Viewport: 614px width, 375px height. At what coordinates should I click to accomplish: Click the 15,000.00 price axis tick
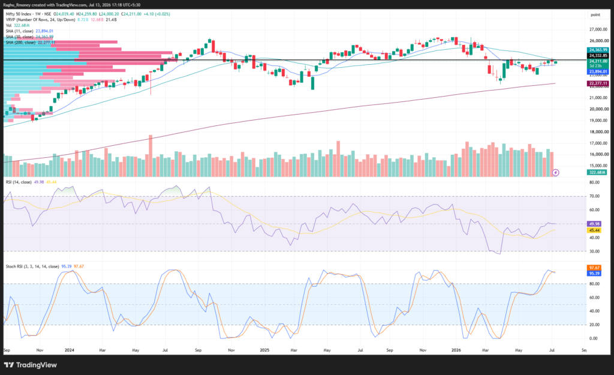[599, 166]
